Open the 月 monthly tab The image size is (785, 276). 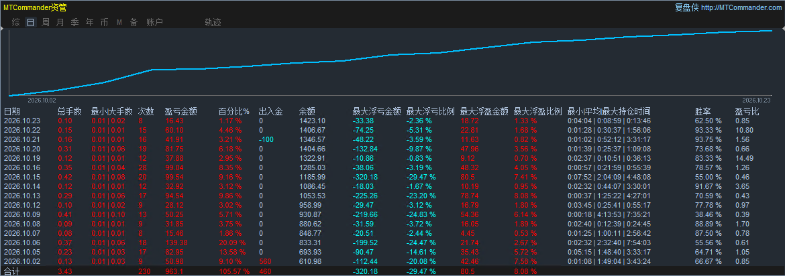click(x=60, y=22)
